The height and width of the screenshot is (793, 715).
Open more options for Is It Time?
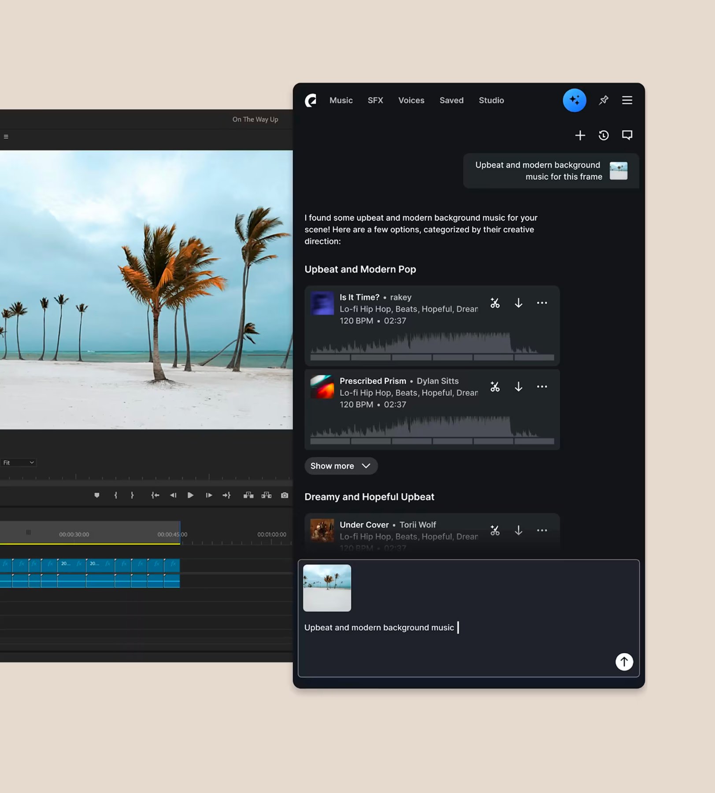542,303
